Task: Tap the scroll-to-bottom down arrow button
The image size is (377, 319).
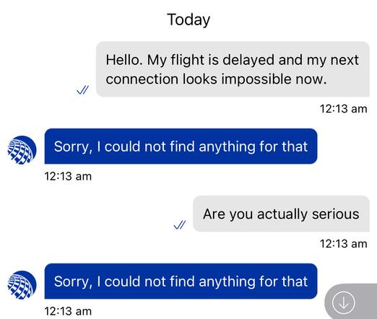Action: 344,302
